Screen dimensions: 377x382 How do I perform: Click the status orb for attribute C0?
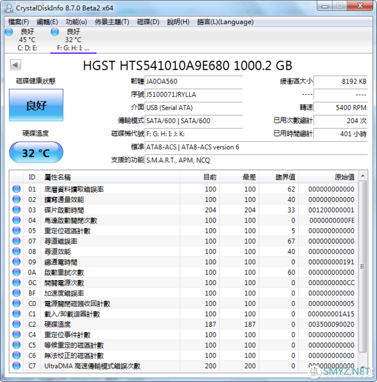[x=17, y=303]
